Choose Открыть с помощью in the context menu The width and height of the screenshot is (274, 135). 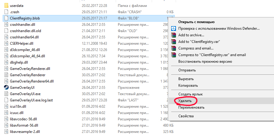[x=196, y=22]
